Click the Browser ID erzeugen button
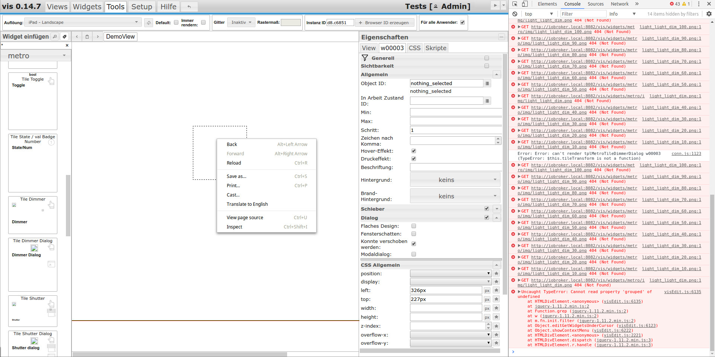 point(384,23)
